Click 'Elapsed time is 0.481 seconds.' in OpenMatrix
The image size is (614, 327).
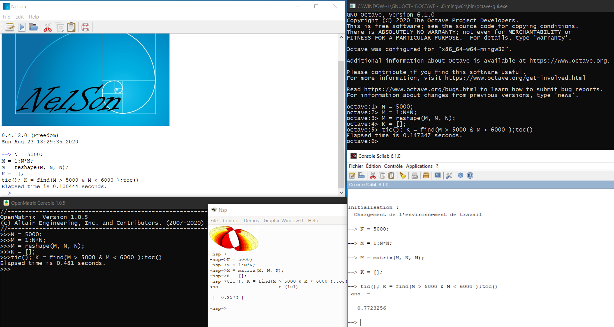coord(53,263)
